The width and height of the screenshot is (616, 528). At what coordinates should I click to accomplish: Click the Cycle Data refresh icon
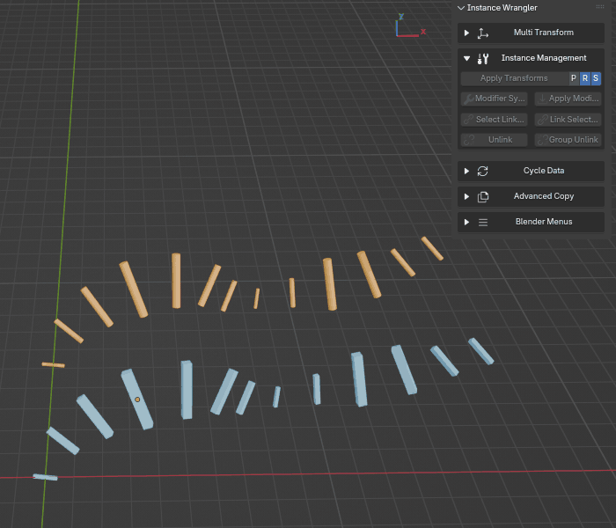(483, 172)
